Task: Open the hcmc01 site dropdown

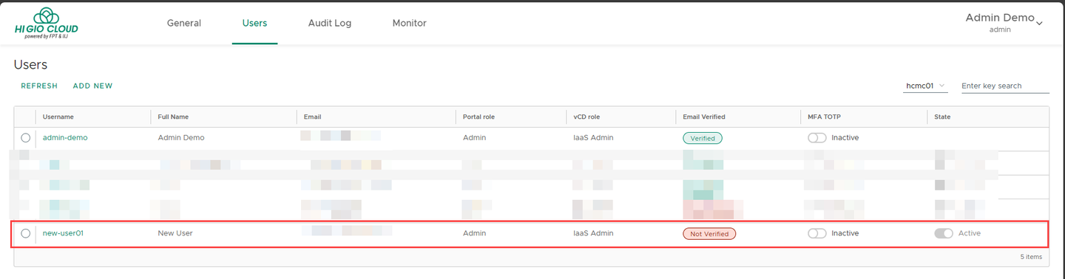Action: 926,86
